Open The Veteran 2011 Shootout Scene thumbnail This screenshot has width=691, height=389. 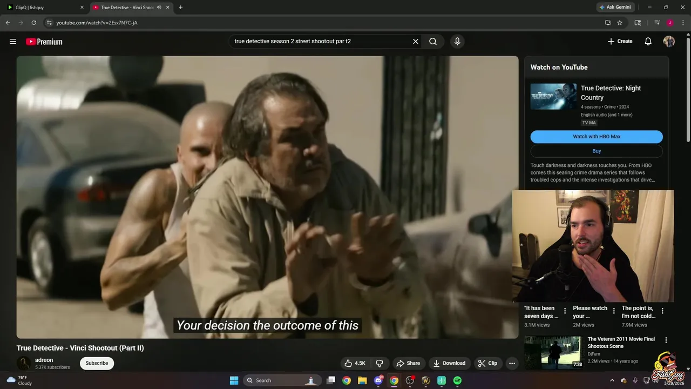(553, 352)
